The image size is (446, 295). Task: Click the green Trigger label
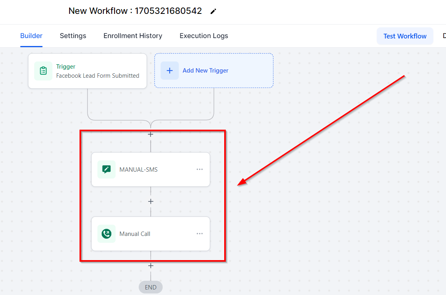pos(66,66)
